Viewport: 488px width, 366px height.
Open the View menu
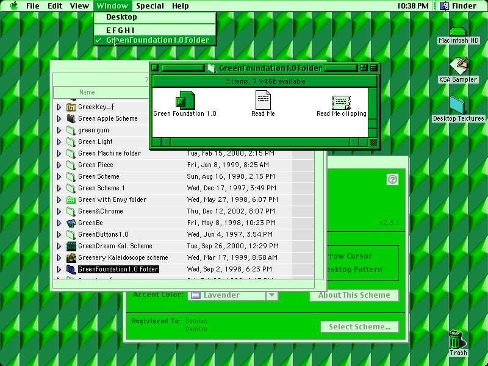[x=79, y=6]
